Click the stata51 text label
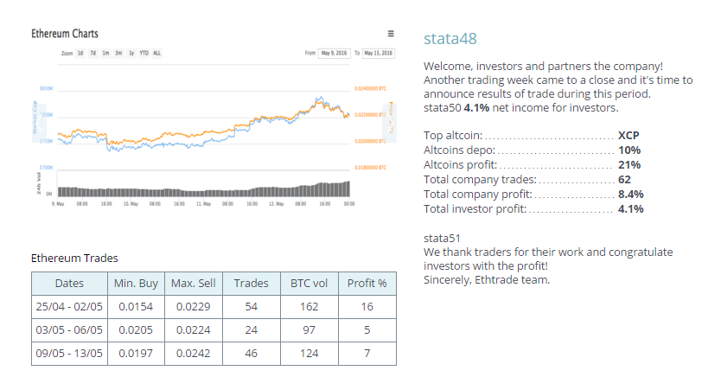This screenshot has height=377, width=721. click(x=442, y=238)
